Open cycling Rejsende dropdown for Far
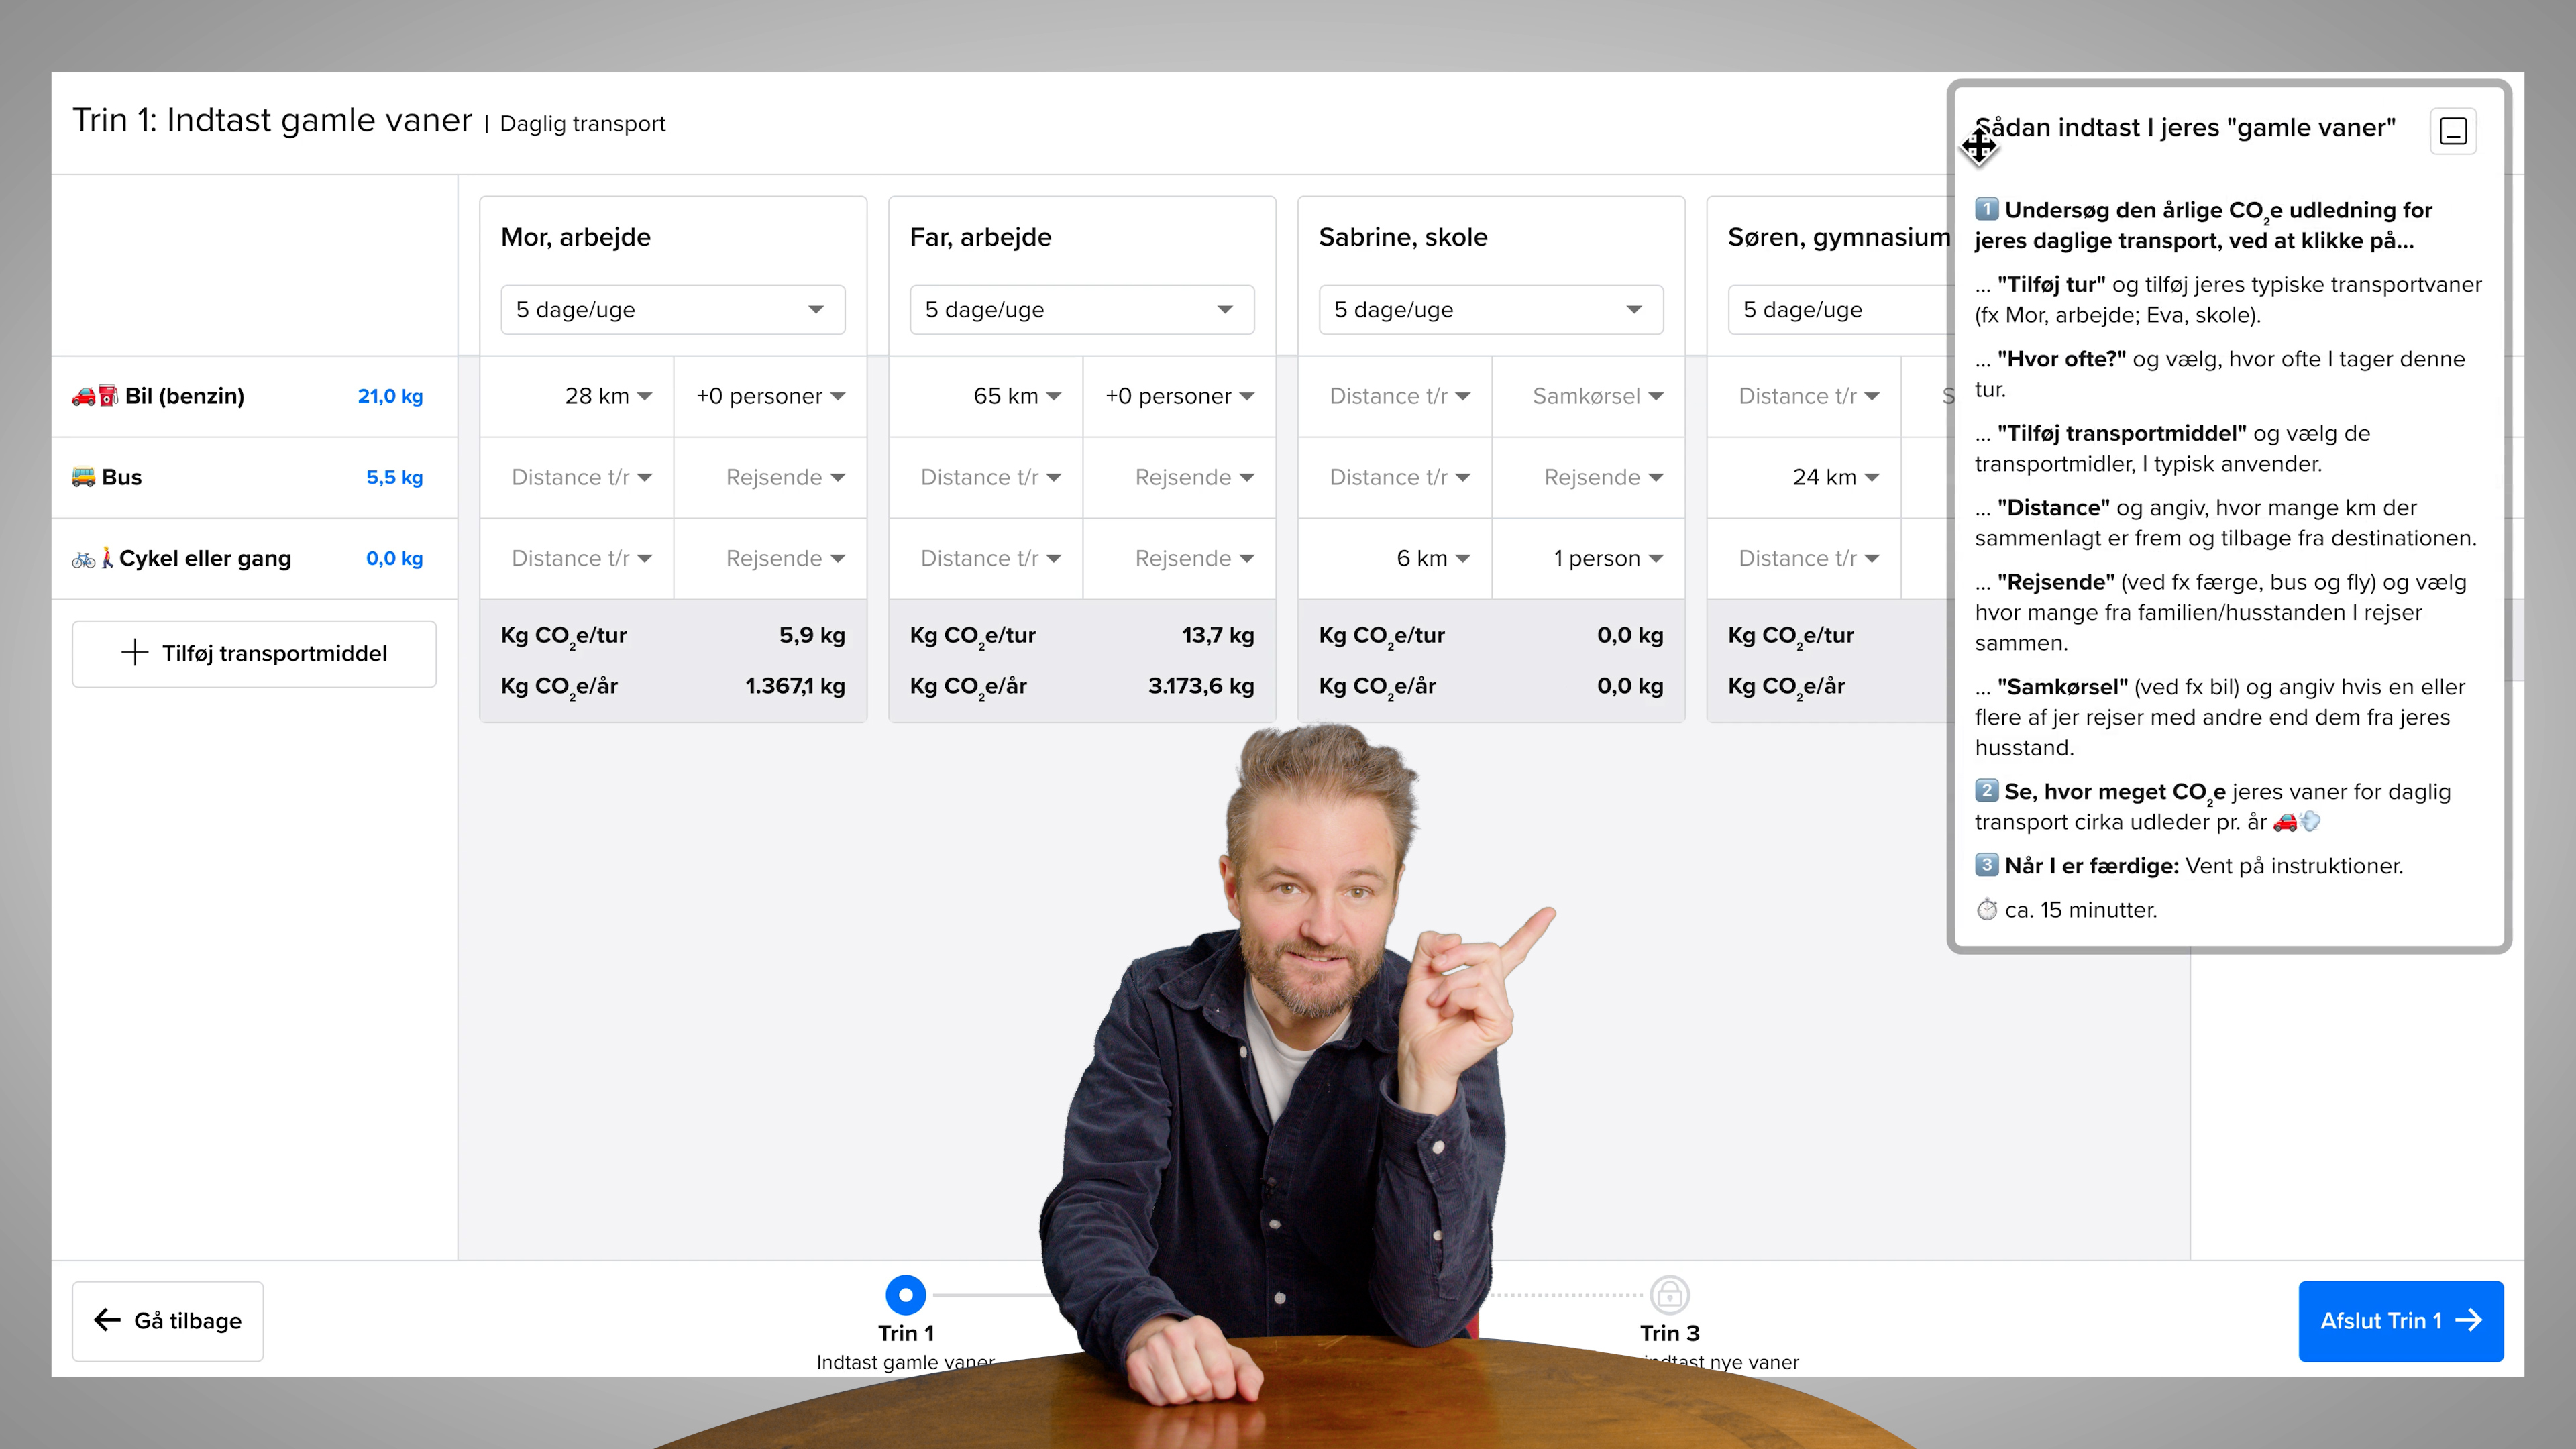This screenshot has height=1449, width=2576. coord(1179,558)
